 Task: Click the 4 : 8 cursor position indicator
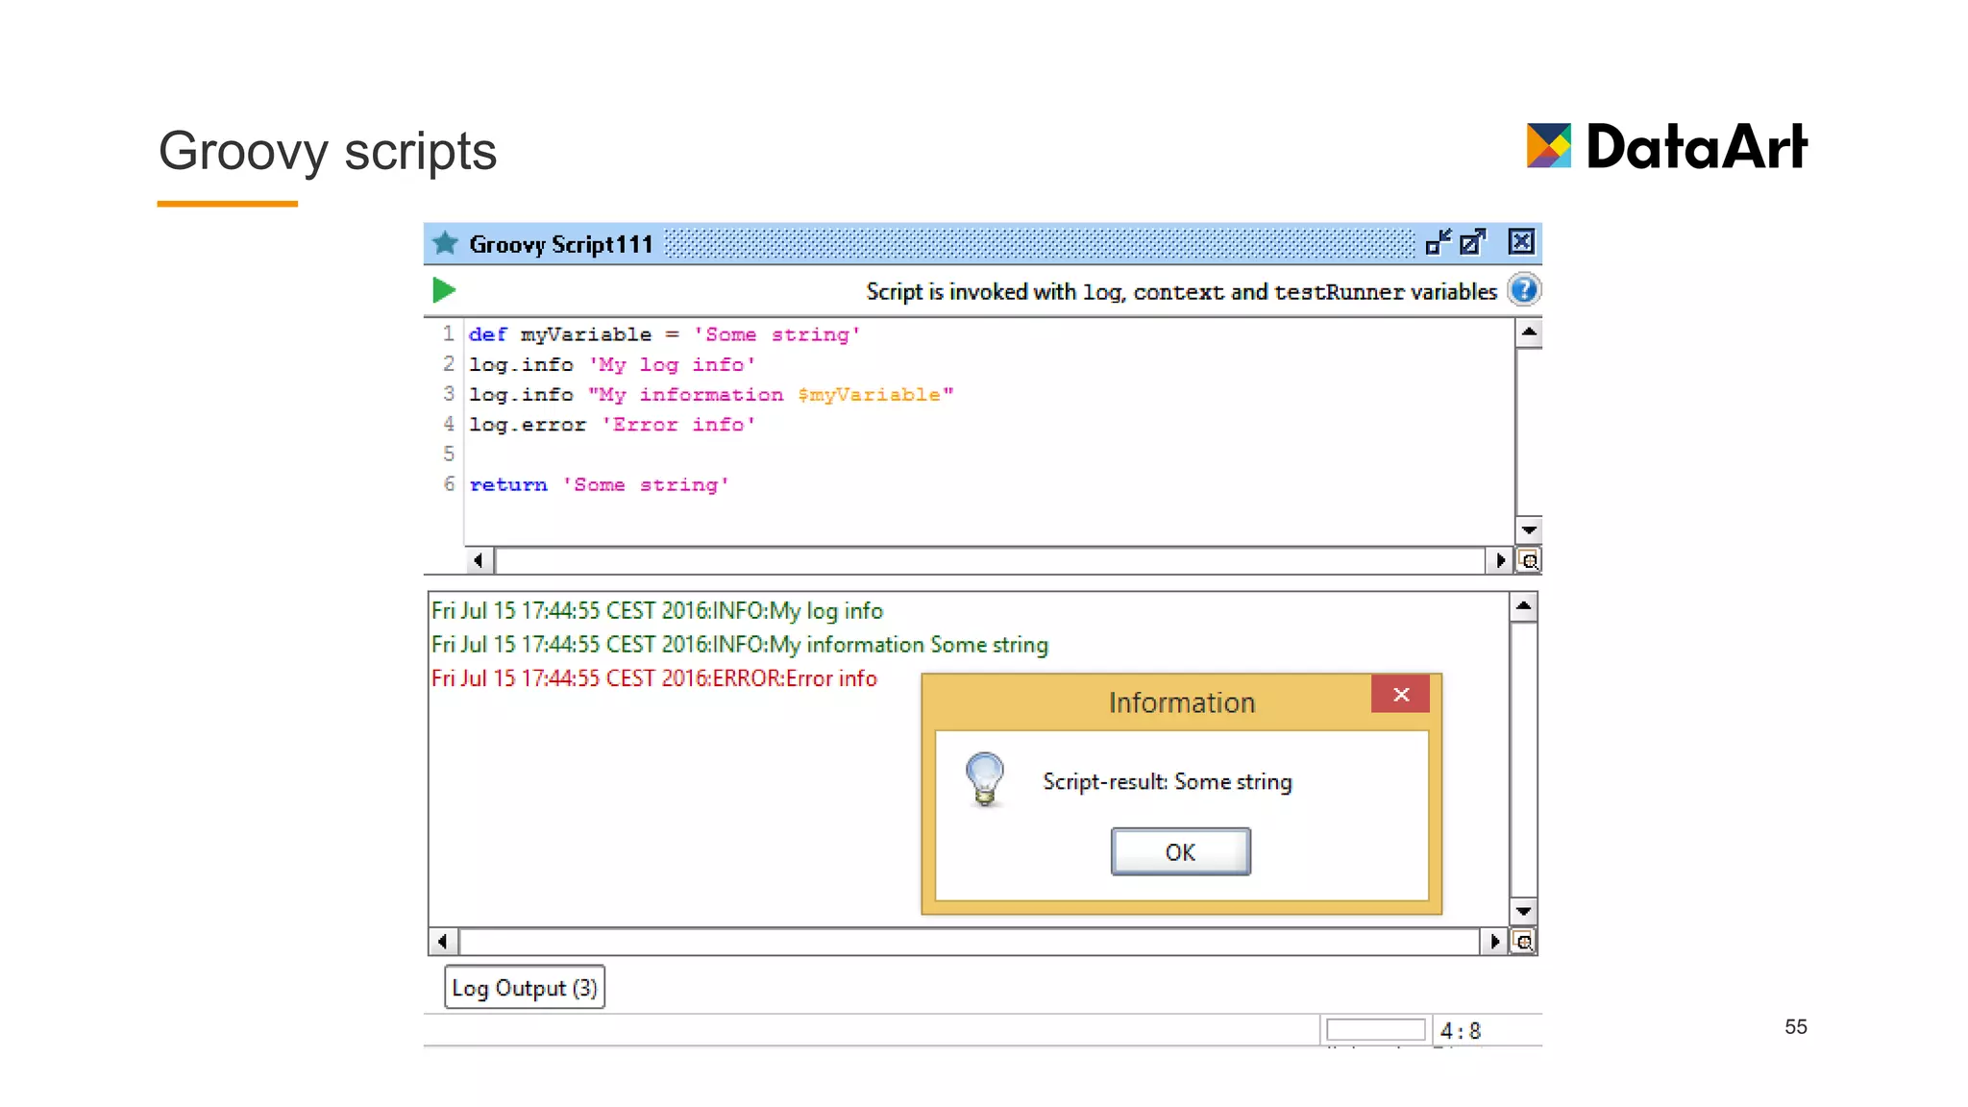(x=1460, y=1031)
